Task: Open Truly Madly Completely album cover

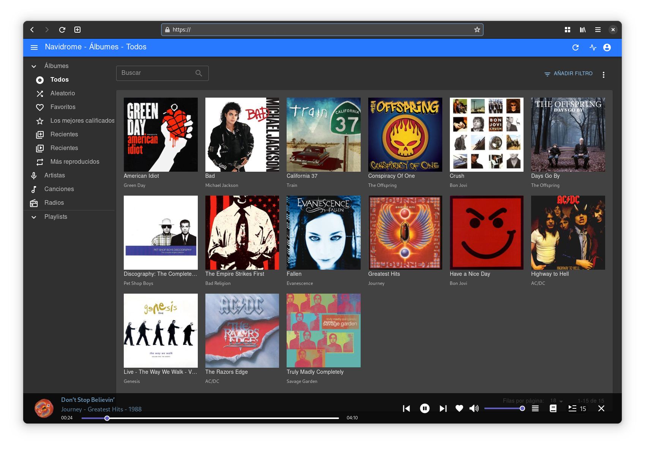Action: 323,330
